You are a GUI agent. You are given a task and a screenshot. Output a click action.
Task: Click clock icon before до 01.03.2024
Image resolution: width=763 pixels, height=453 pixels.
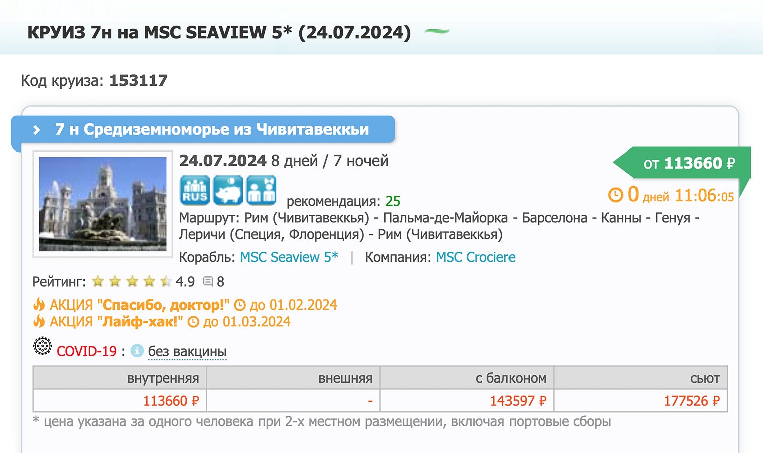193,322
